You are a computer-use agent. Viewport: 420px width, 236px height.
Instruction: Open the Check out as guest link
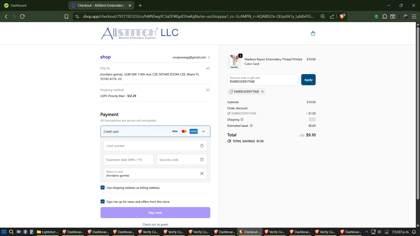tap(155, 225)
